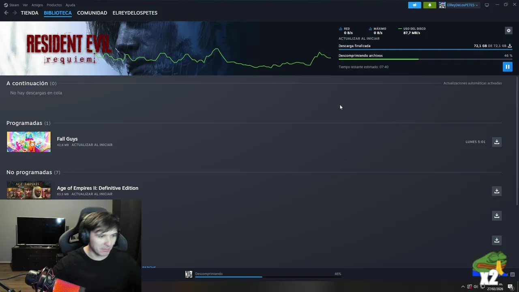Click the 'A continuación (0)' heading
519x292 pixels.
pyautogui.click(x=31, y=83)
